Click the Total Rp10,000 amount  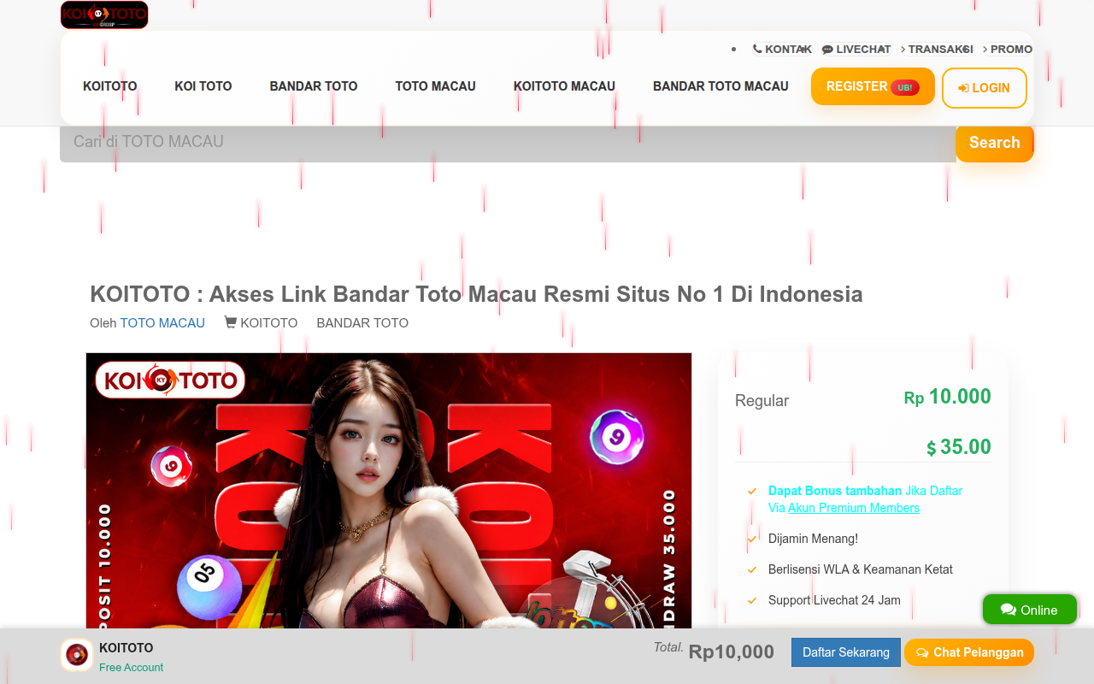click(732, 652)
